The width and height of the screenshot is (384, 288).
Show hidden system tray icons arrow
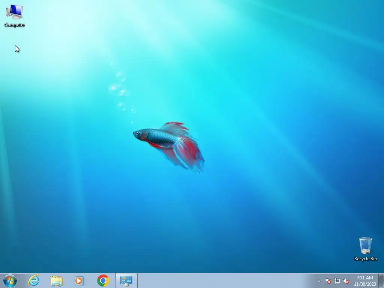point(319,281)
